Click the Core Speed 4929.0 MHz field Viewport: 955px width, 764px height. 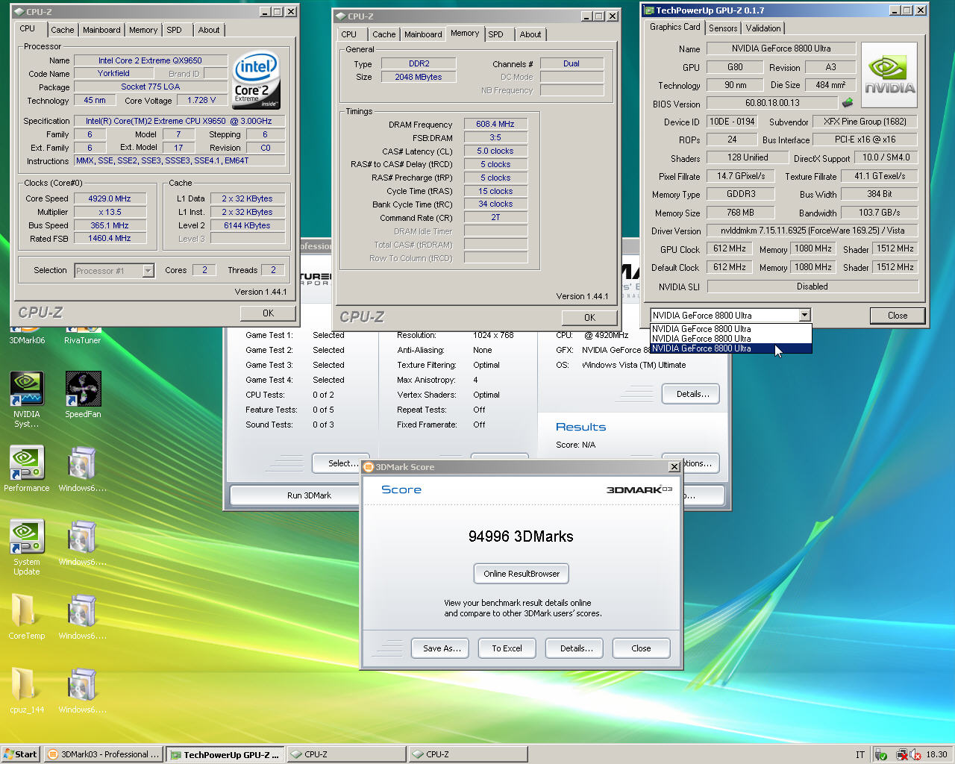(110, 198)
